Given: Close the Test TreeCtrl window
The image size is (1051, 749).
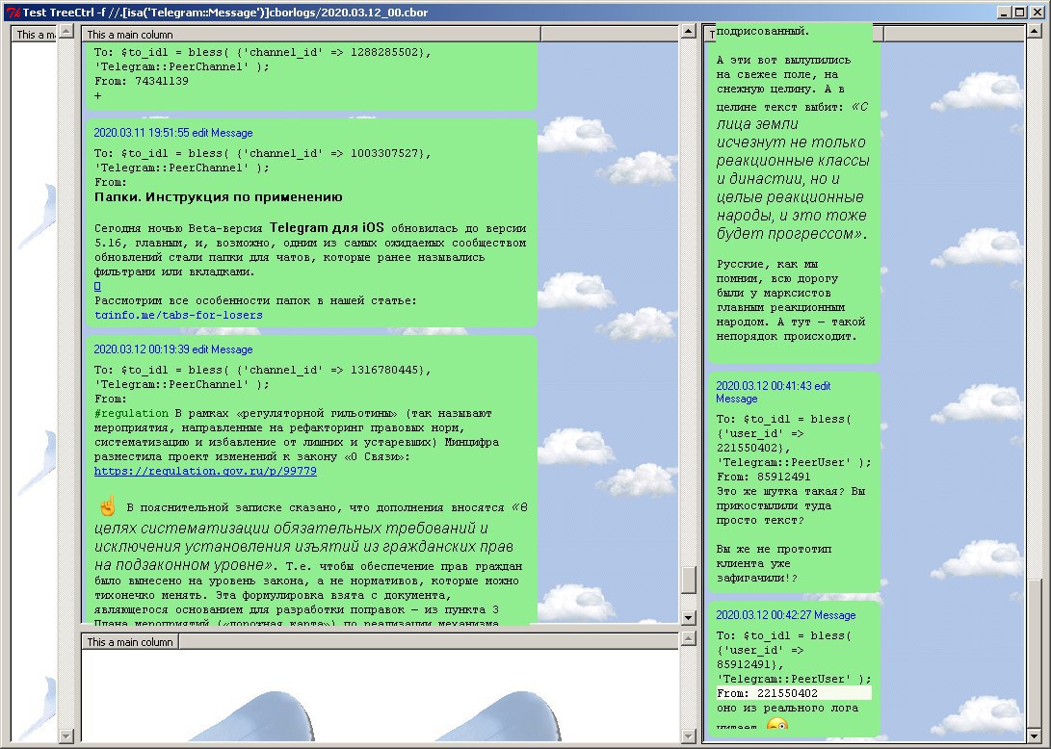Looking at the screenshot, I should [1037, 13].
